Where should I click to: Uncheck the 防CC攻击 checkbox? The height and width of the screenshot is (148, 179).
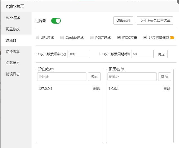[119, 37]
